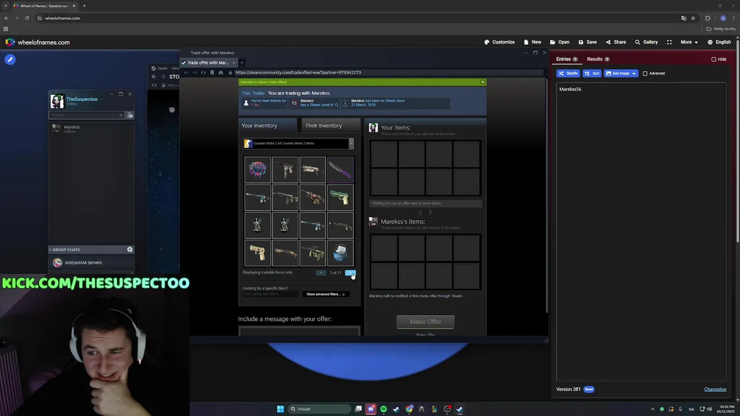Dismiss the green Welcome to Steam Trade Offers banner
The image size is (740, 416).
pyautogui.click(x=483, y=82)
